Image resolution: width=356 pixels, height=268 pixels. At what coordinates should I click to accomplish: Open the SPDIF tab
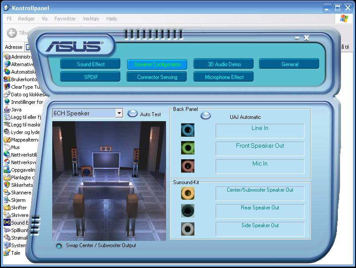tap(90, 77)
